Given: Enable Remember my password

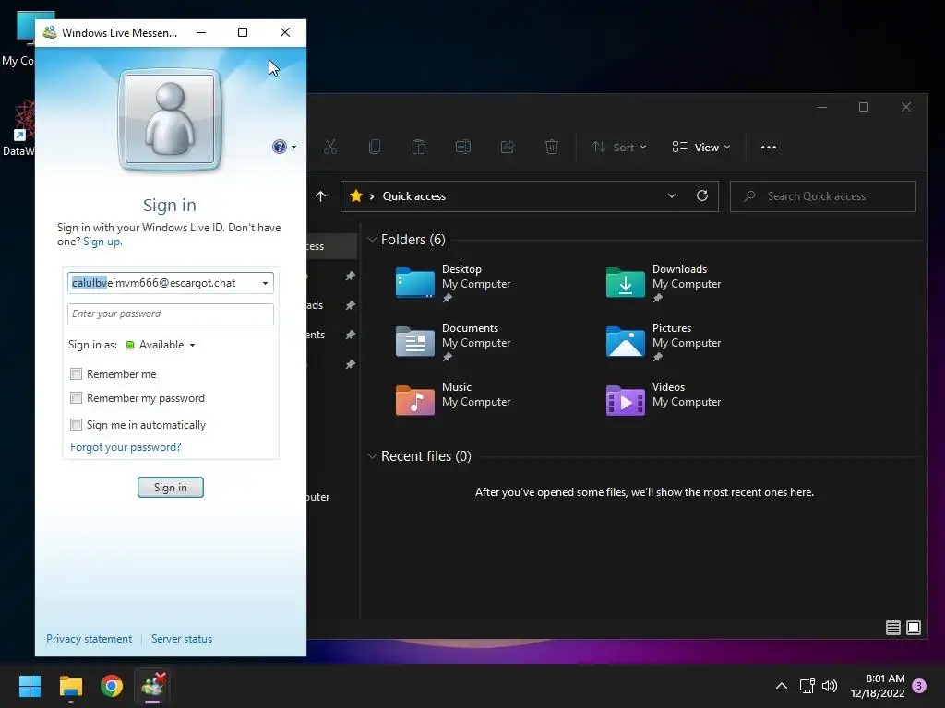Looking at the screenshot, I should (x=76, y=398).
